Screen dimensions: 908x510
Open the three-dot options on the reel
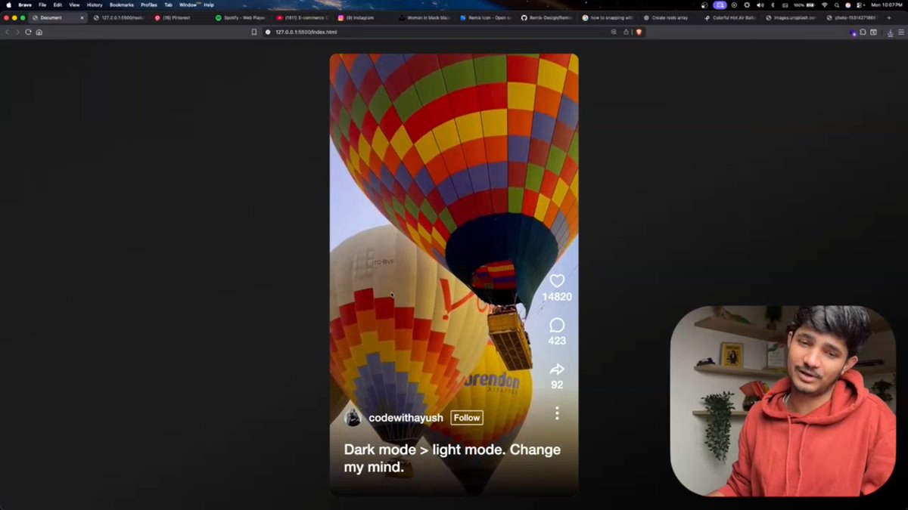pos(557,413)
